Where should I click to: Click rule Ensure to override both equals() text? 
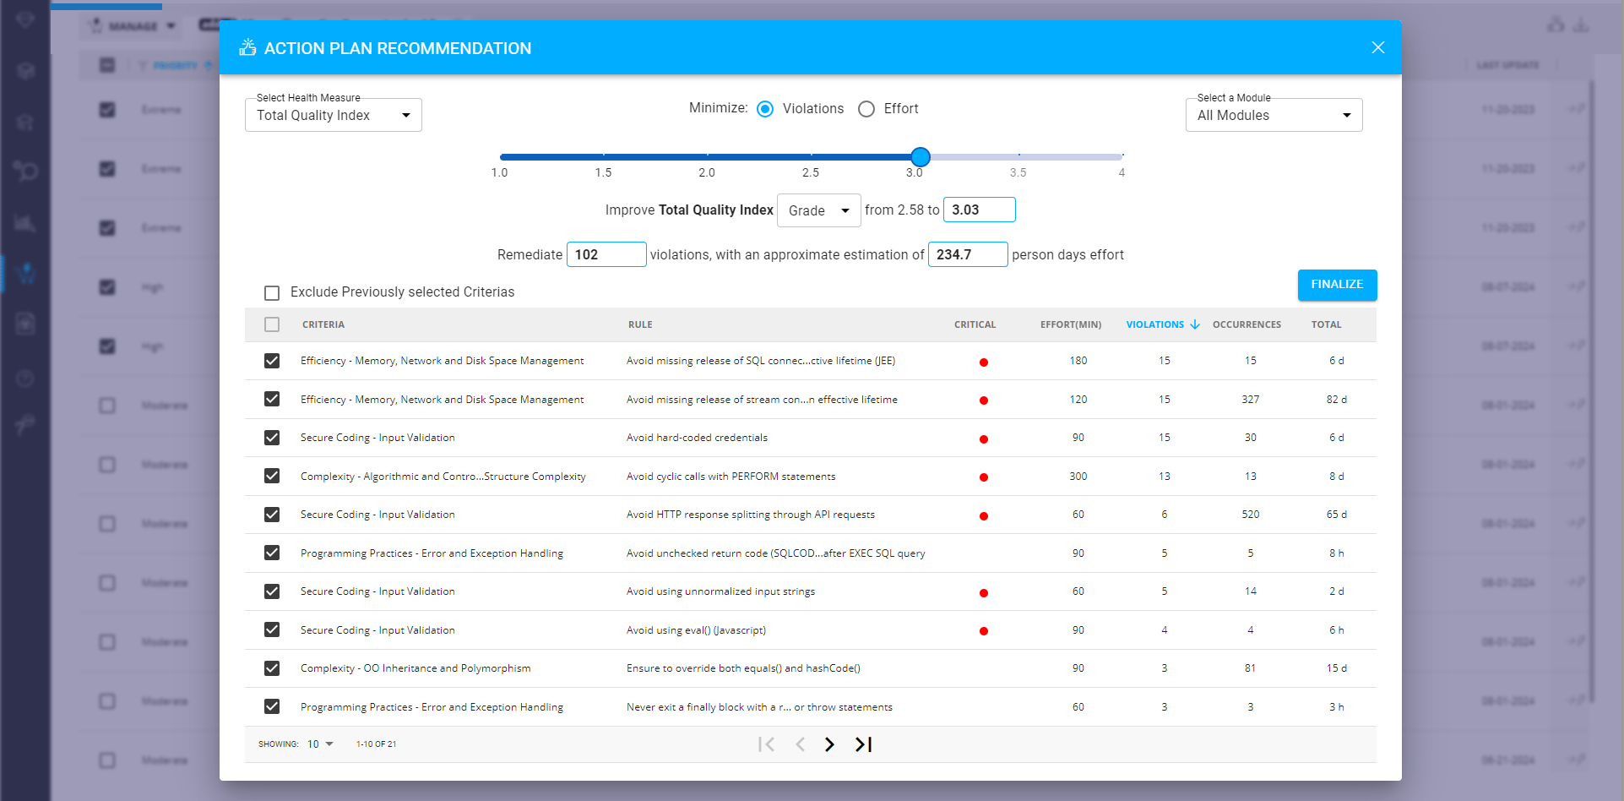[743, 668]
